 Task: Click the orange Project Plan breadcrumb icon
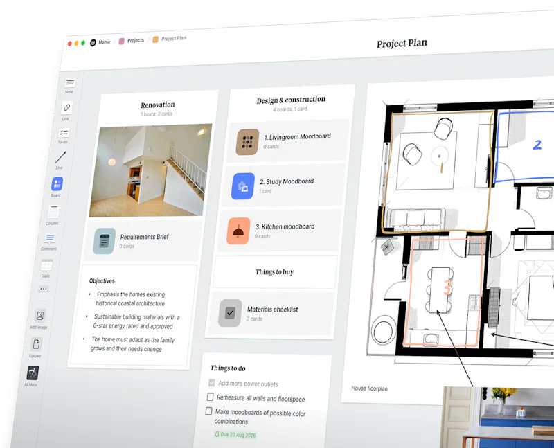point(155,39)
